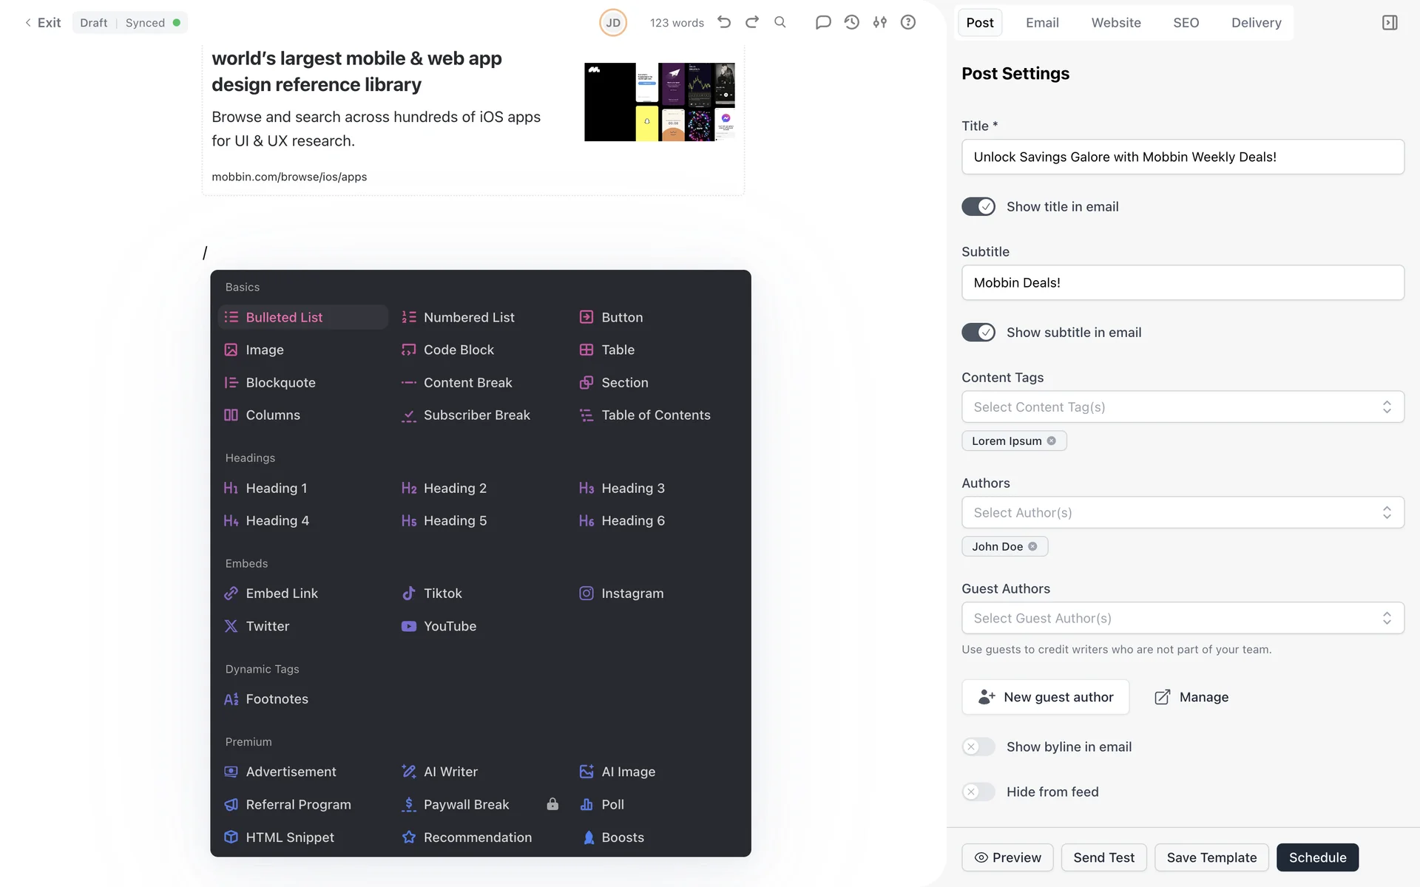Image resolution: width=1420 pixels, height=887 pixels.
Task: Open the search magnifier icon
Action: [x=780, y=22]
